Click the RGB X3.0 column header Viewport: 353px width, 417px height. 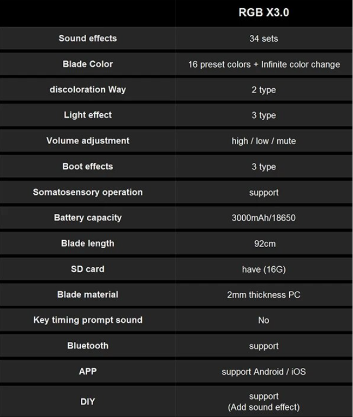264,13
